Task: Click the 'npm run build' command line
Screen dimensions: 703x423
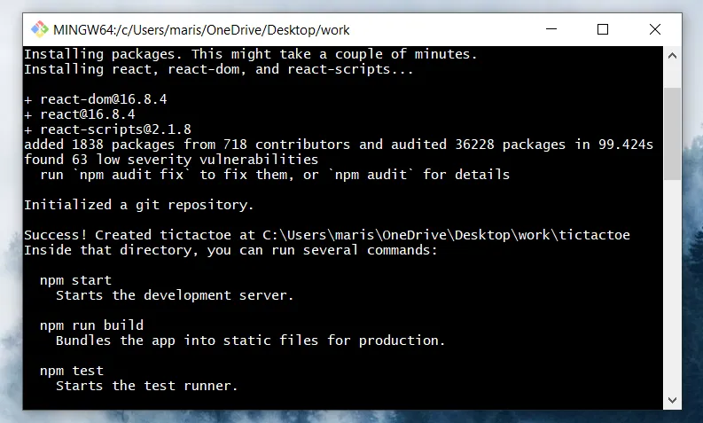Action: [91, 325]
